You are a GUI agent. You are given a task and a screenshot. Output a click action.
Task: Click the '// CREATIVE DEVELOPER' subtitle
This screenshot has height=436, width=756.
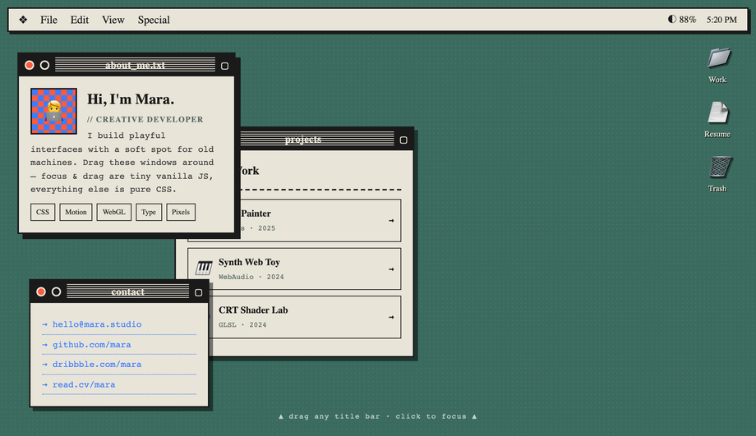click(145, 120)
